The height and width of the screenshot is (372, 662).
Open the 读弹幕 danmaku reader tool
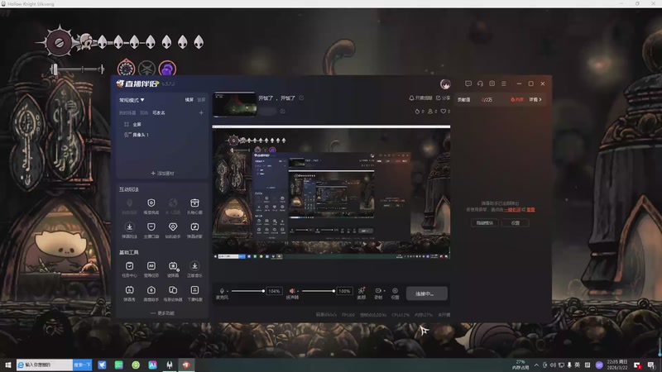point(173,269)
